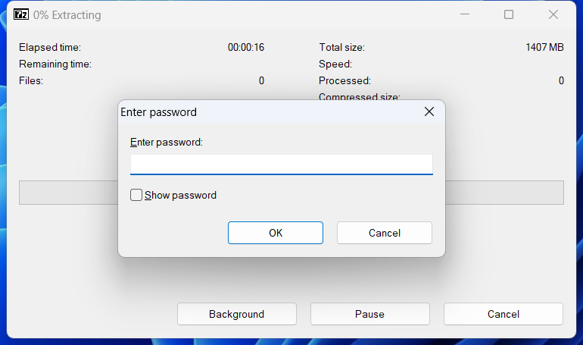This screenshot has width=583, height=345.
Task: Pause the extraction
Action: (x=369, y=314)
